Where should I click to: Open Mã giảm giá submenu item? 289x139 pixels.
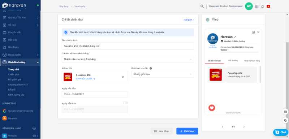(14, 79)
